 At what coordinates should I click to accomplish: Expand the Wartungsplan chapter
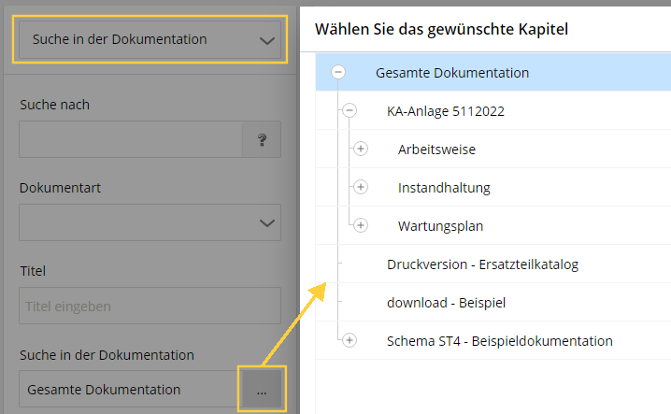[x=361, y=225]
